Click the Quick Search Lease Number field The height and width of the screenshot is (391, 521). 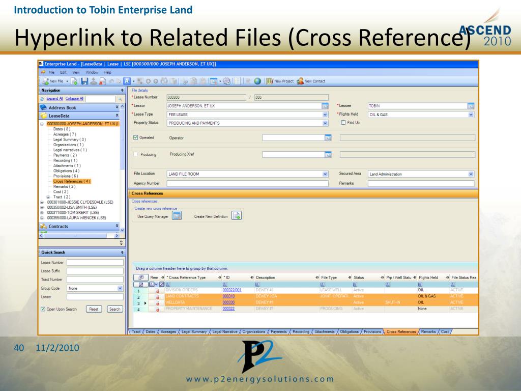95,263
